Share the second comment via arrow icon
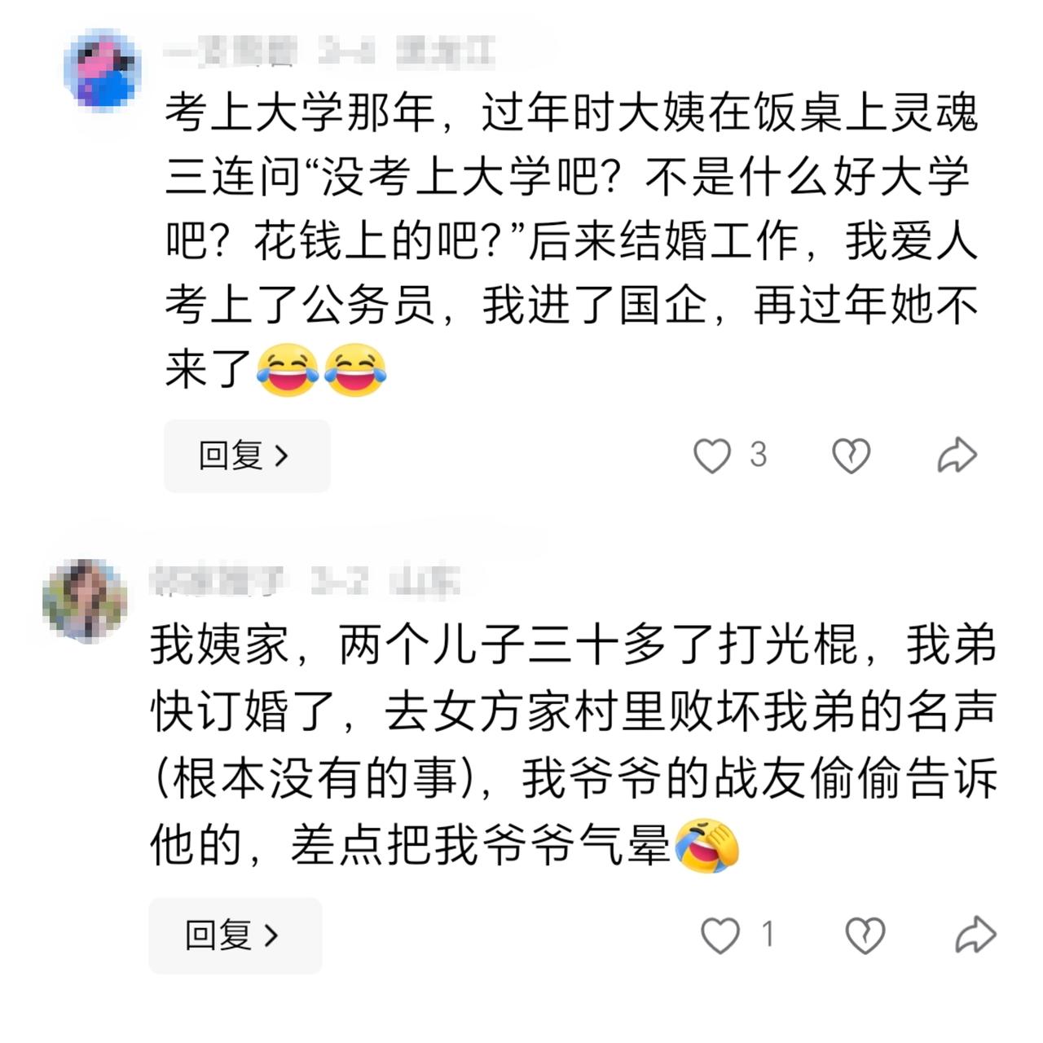This screenshot has height=1043, width=1043. click(x=975, y=935)
